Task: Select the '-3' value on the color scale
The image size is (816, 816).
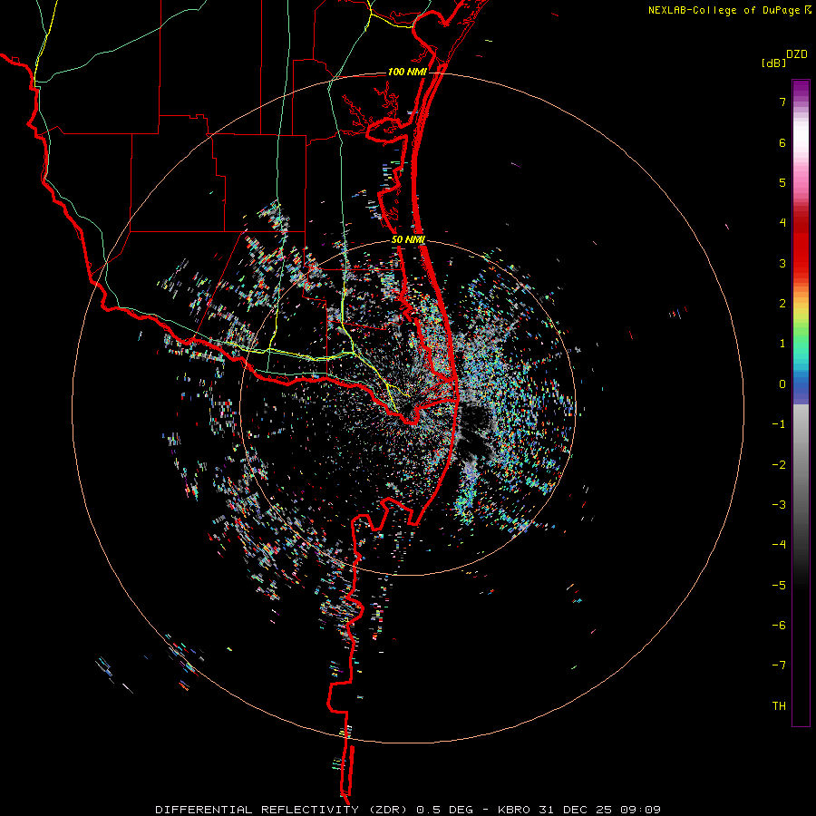Action: tap(779, 505)
